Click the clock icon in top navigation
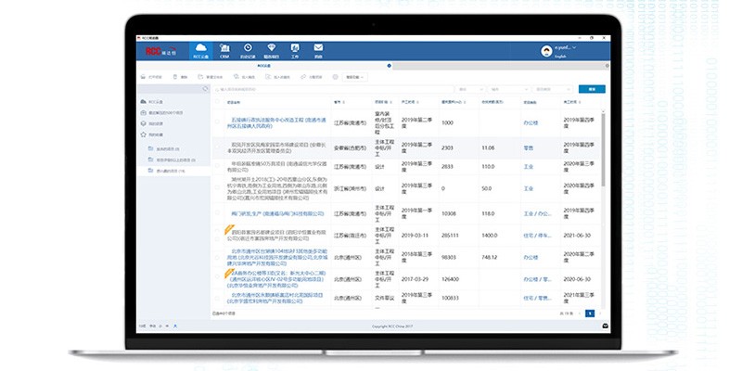The image size is (742, 371). [248, 50]
